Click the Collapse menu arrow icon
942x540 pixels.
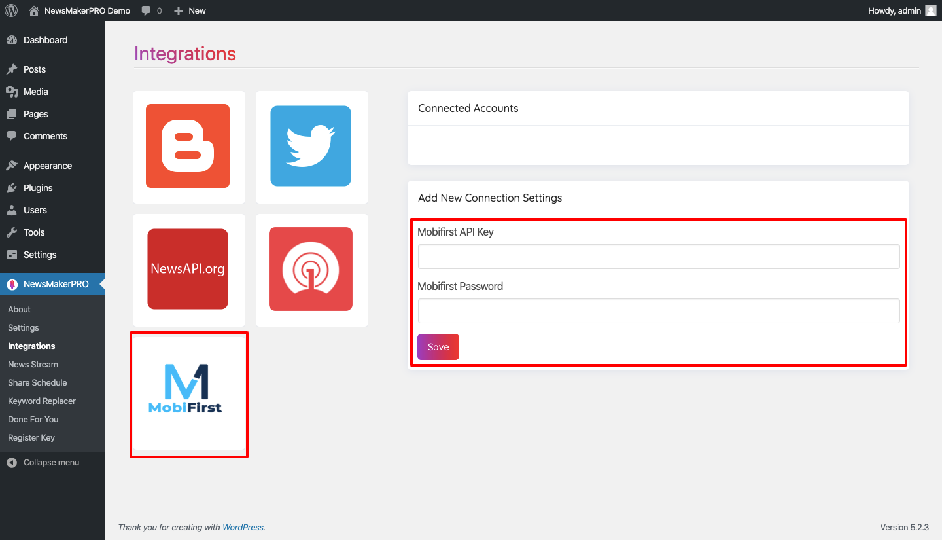point(12,462)
